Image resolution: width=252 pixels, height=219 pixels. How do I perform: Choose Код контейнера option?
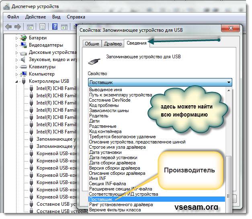pyautogui.click(x=105, y=131)
